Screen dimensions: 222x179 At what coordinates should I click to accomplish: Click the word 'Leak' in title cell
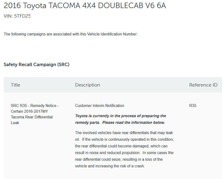pyautogui.click(x=15, y=123)
